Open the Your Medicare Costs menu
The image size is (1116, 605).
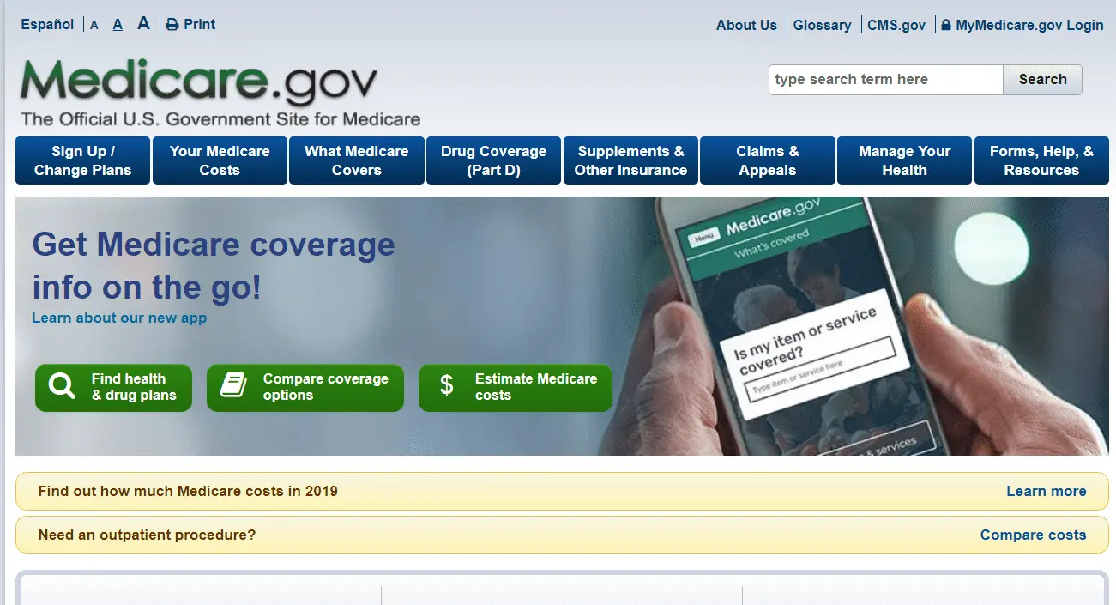(x=220, y=160)
